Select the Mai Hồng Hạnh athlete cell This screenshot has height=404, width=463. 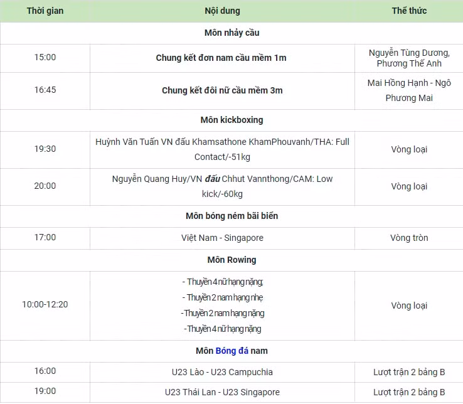pyautogui.click(x=409, y=91)
